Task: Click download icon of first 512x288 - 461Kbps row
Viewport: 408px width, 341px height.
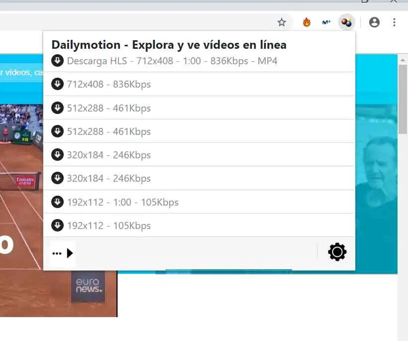Action: [x=58, y=108]
